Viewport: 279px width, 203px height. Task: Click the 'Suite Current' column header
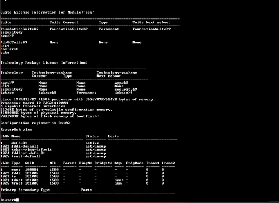[x=64, y=22]
